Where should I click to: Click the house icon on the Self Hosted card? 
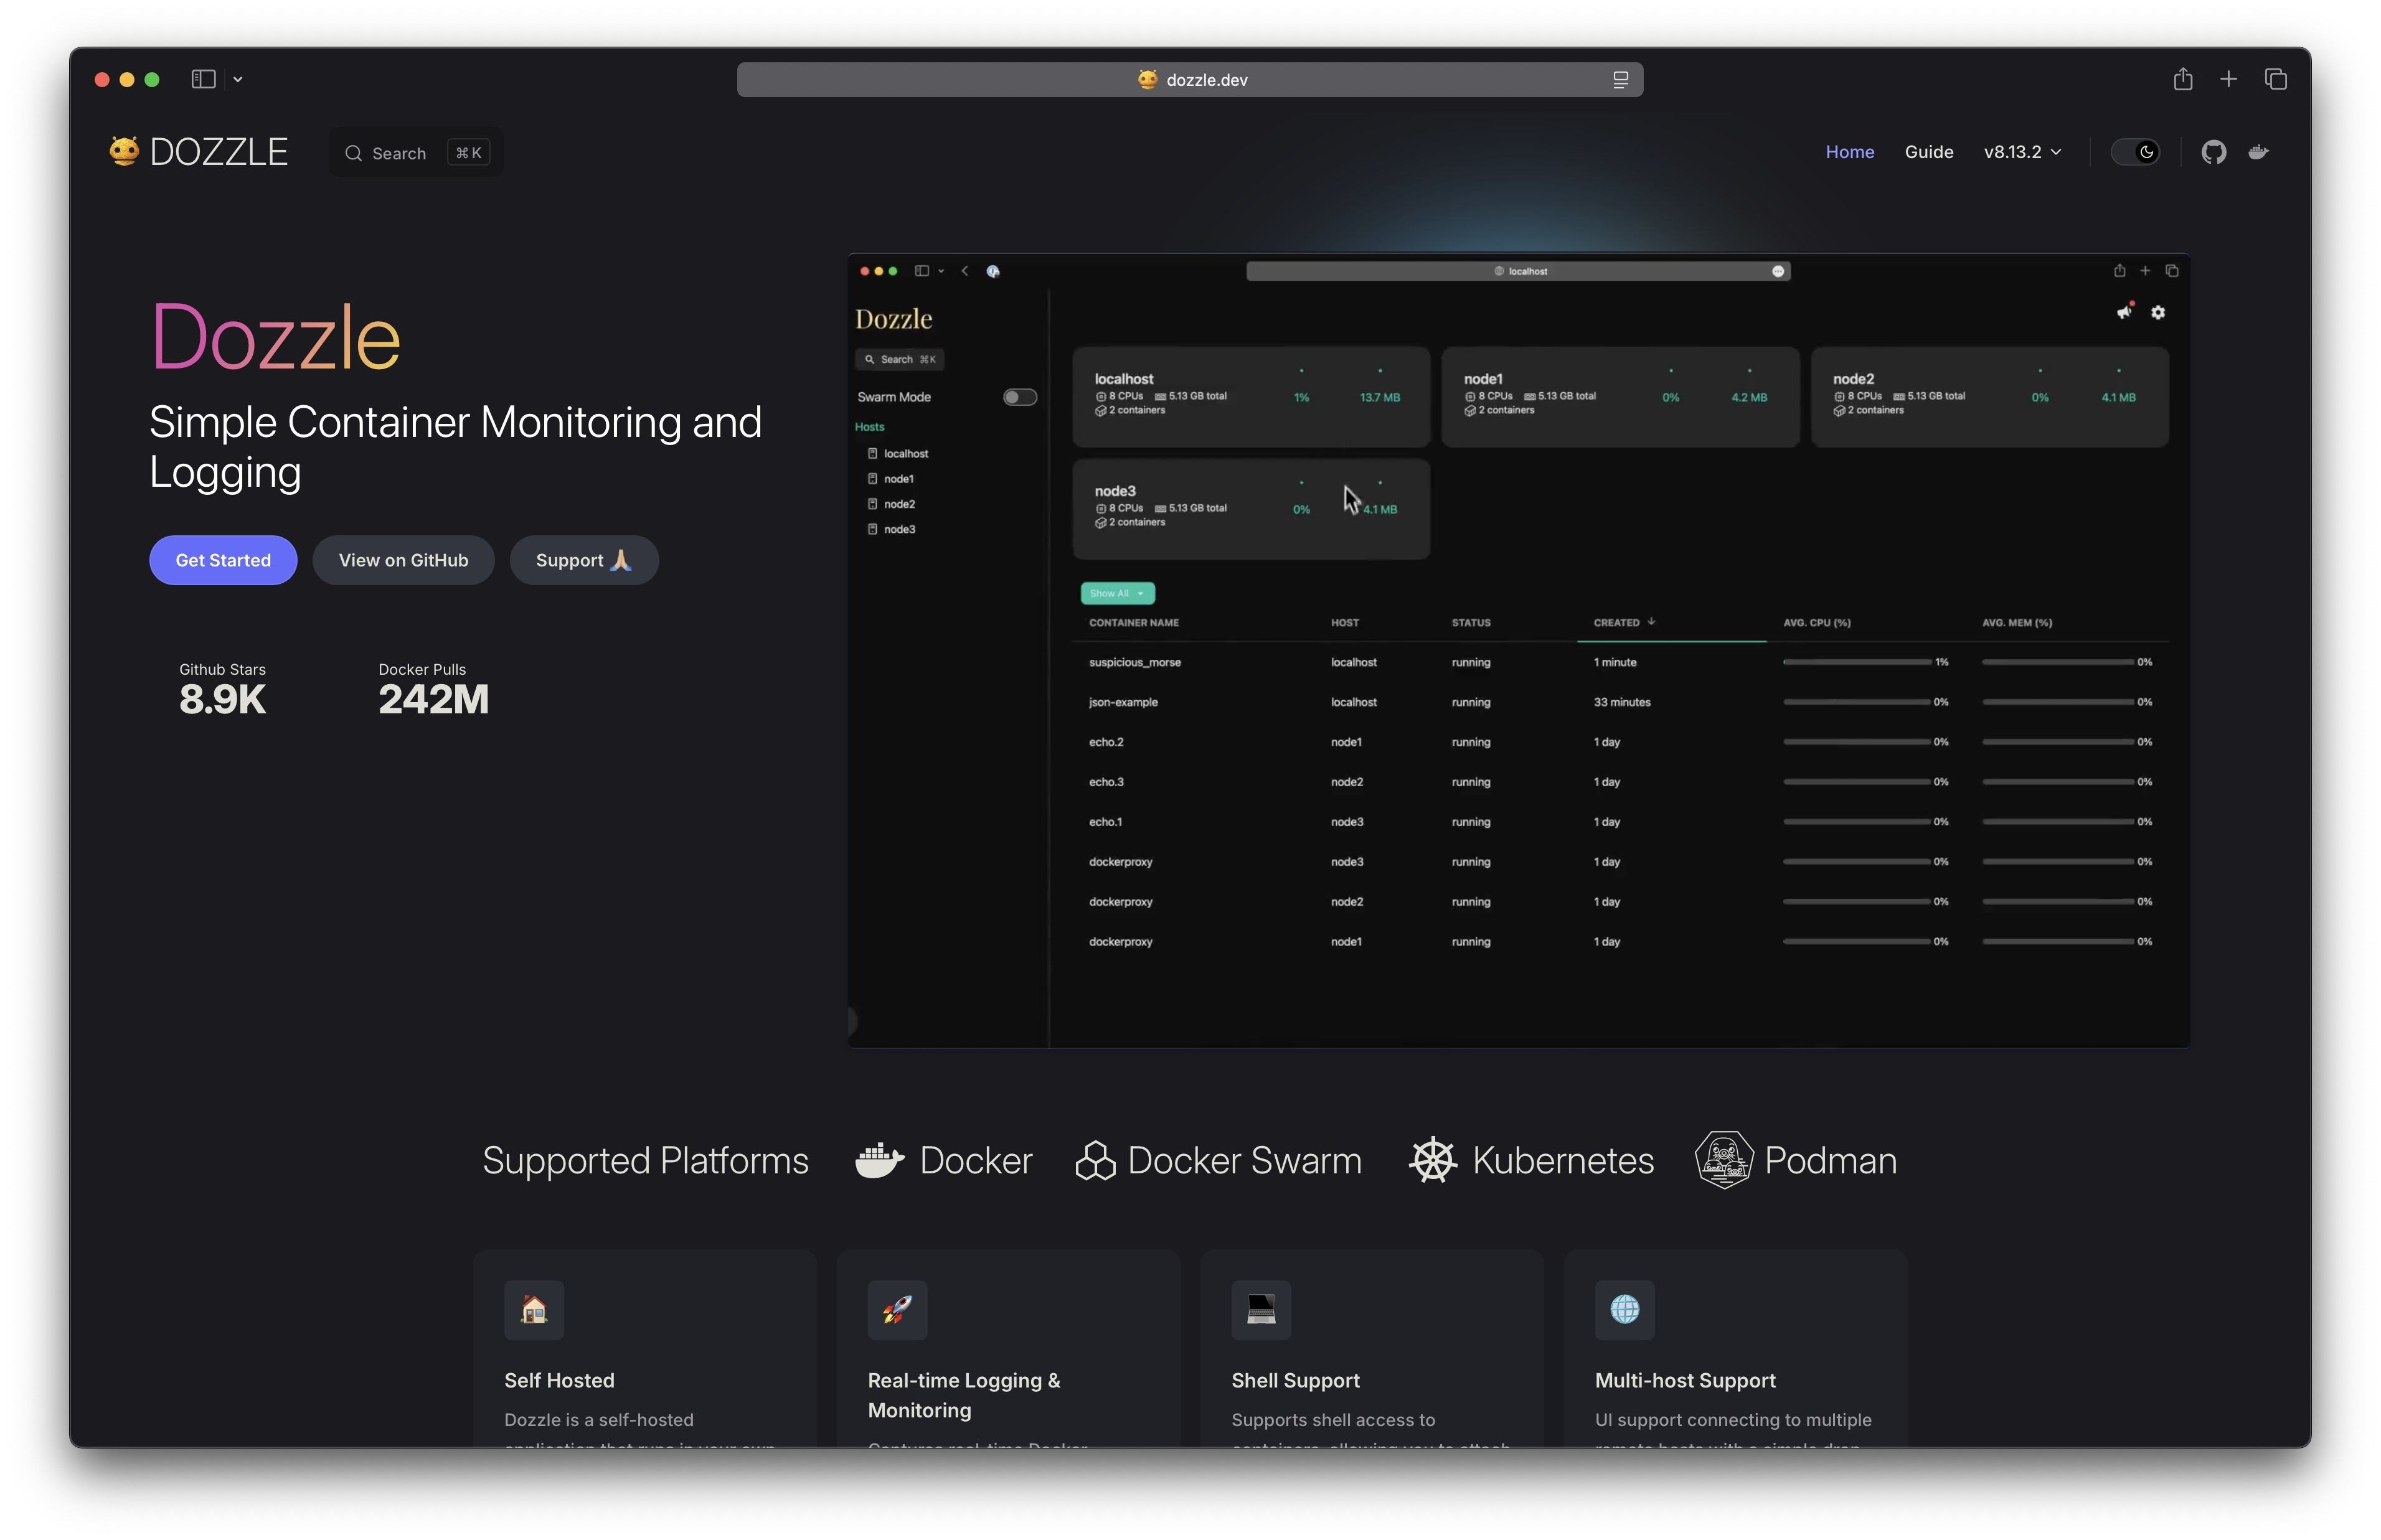[534, 1309]
